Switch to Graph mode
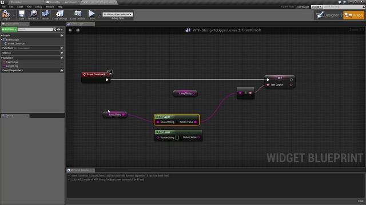 (x=353, y=15)
